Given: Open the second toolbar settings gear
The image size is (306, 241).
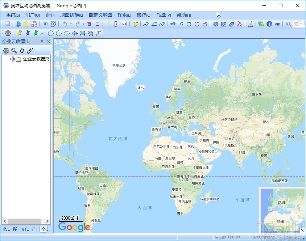Looking at the screenshot, I should [x=8, y=33].
